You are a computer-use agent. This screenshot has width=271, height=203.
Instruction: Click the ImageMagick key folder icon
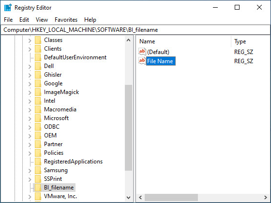point(38,92)
